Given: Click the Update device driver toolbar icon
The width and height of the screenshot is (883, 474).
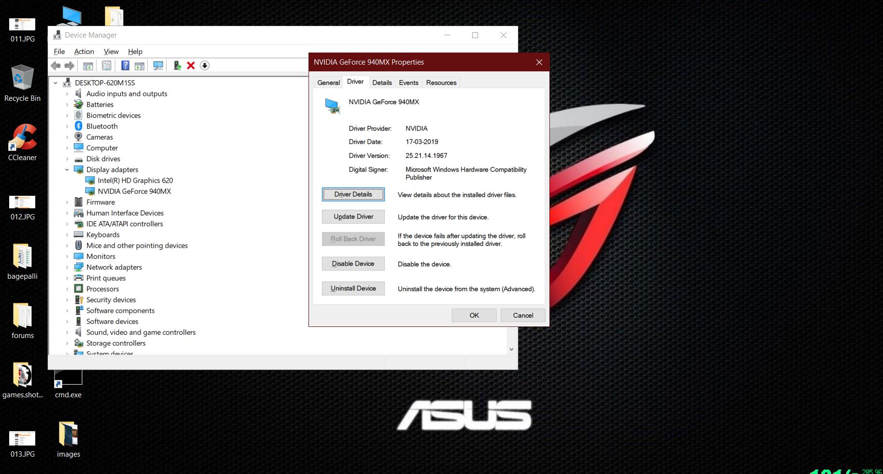Looking at the screenshot, I should point(177,66).
